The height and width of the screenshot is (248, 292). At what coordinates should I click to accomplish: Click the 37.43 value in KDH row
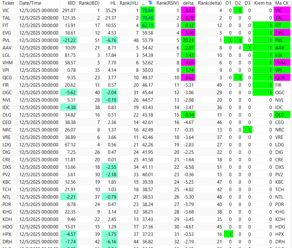pyautogui.click(x=148, y=219)
